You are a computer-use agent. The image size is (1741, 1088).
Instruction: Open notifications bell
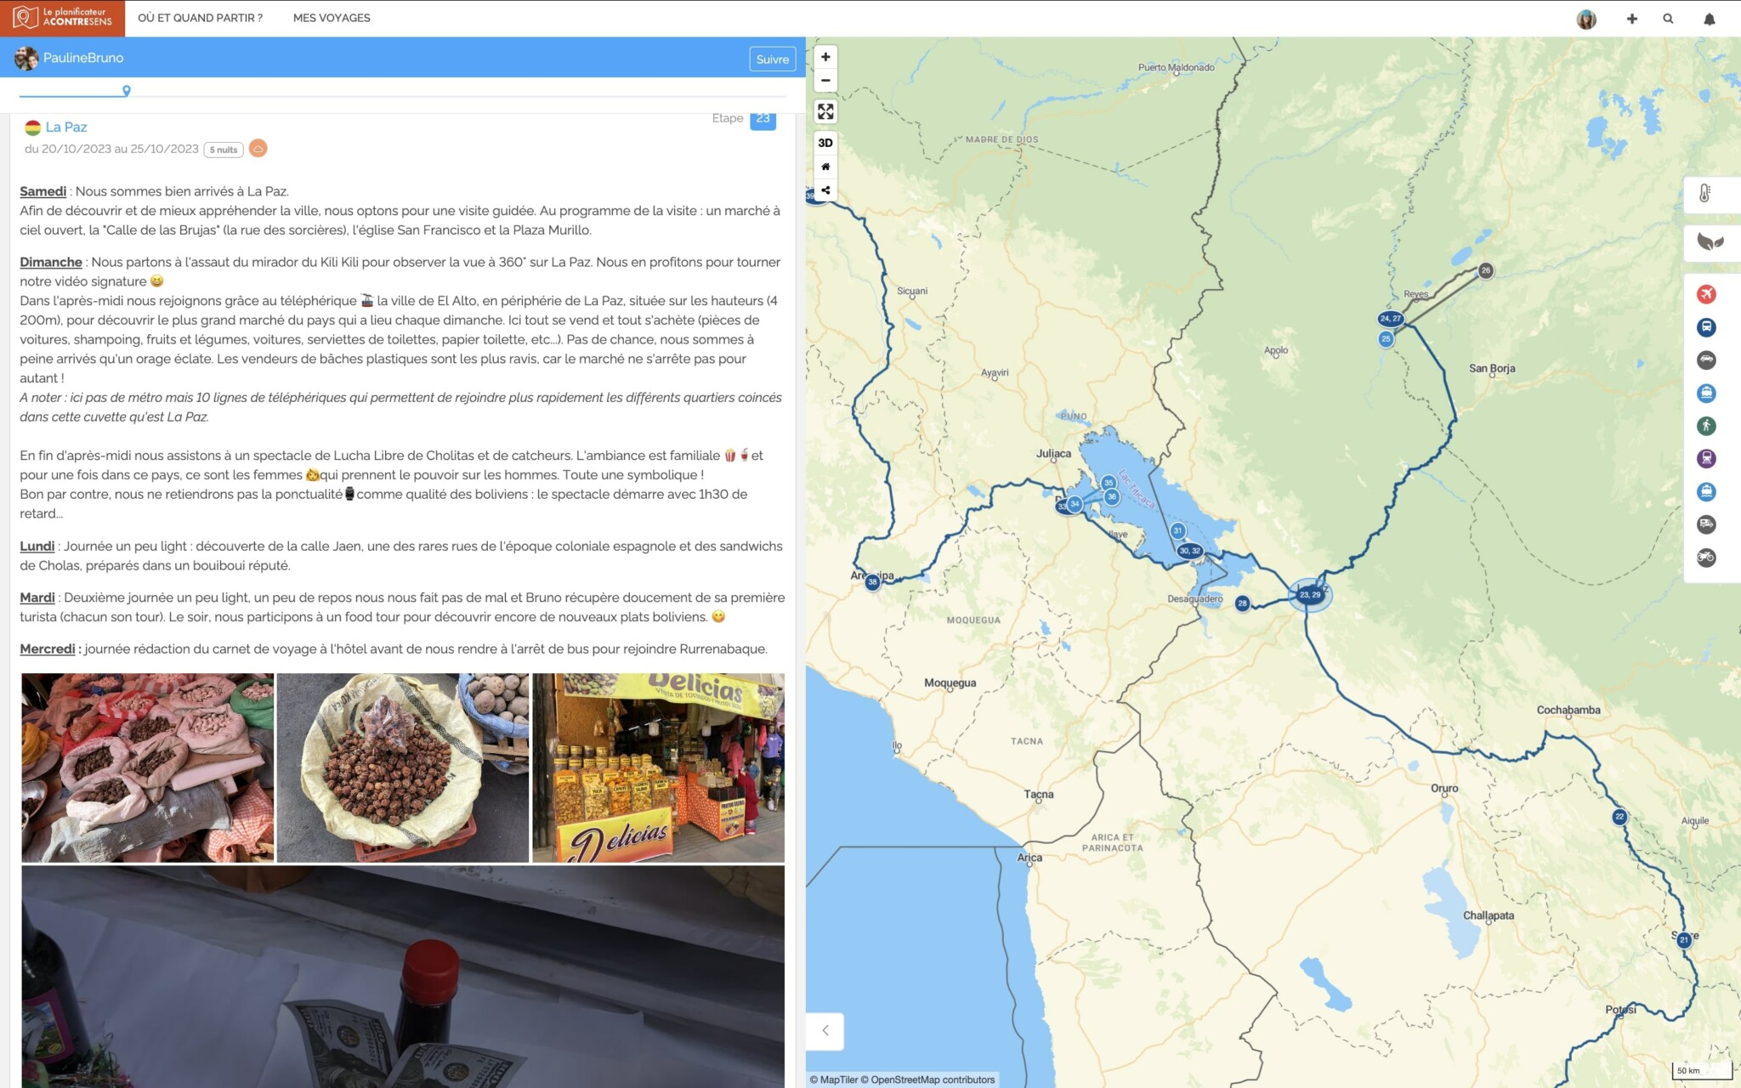point(1709,19)
